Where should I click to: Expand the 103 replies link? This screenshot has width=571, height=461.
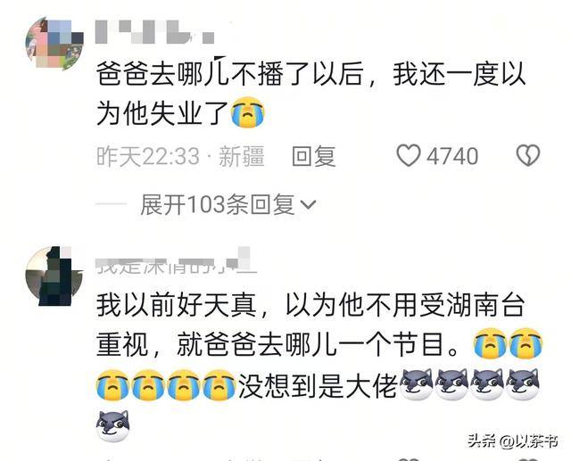point(218,204)
